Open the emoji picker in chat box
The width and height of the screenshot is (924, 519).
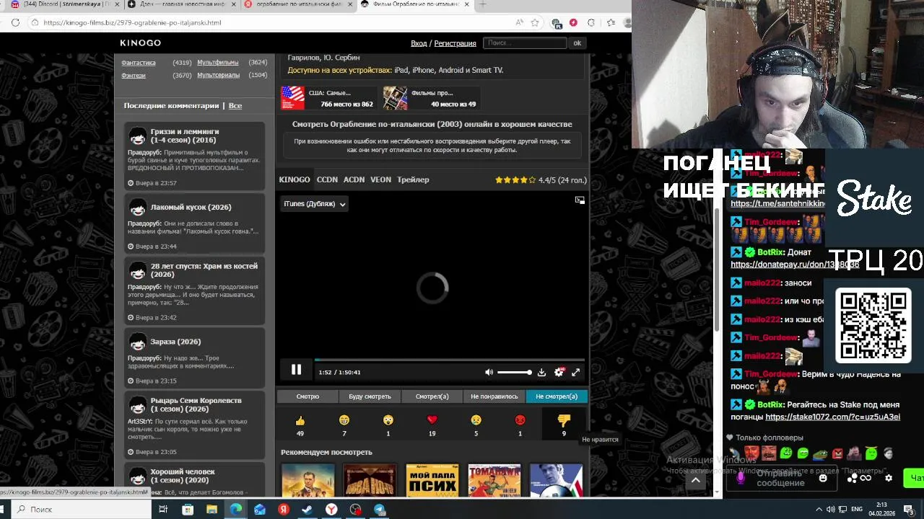pos(823,478)
